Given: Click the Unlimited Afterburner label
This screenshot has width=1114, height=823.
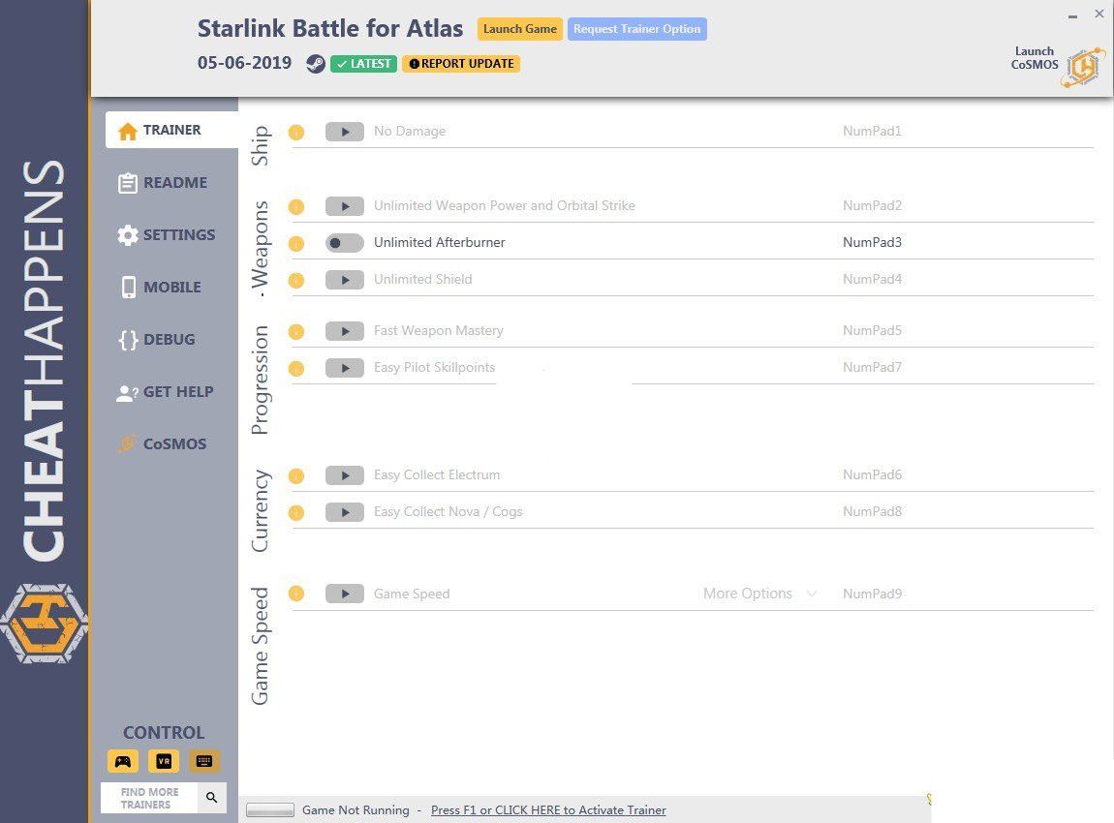Looking at the screenshot, I should [439, 243].
